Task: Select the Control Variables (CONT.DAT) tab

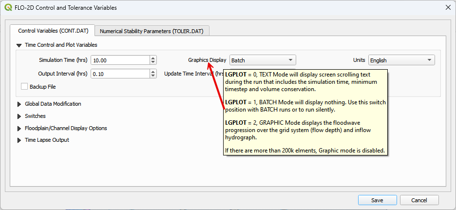Action: [x=53, y=31]
